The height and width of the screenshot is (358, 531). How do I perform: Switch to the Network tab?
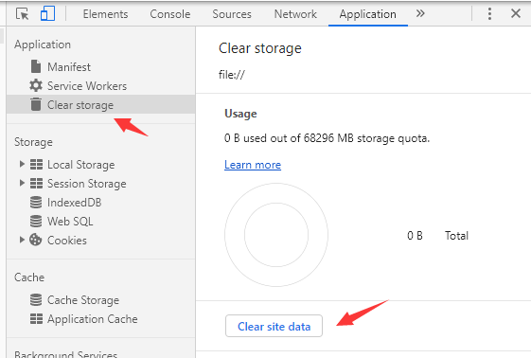tap(295, 14)
